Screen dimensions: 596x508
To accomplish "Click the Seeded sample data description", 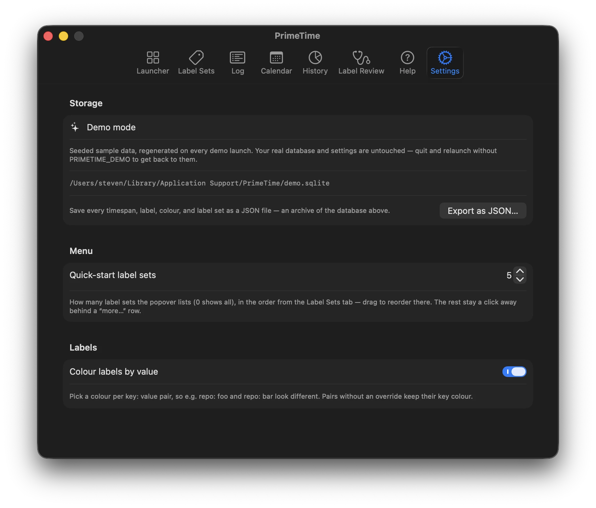I will click(x=283, y=155).
